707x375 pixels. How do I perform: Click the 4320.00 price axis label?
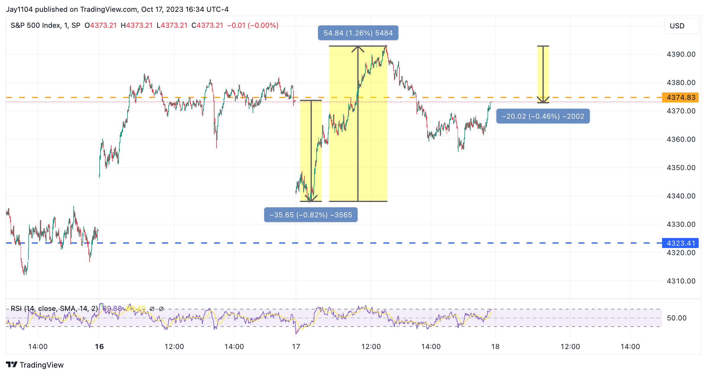[x=681, y=253]
